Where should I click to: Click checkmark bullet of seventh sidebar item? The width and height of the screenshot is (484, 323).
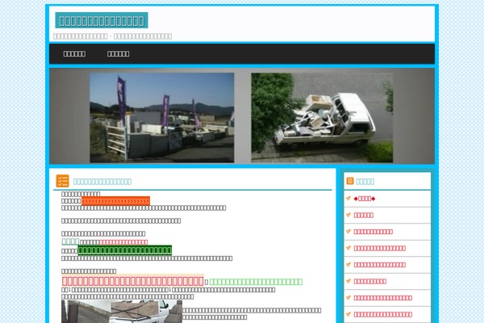pos(348,297)
